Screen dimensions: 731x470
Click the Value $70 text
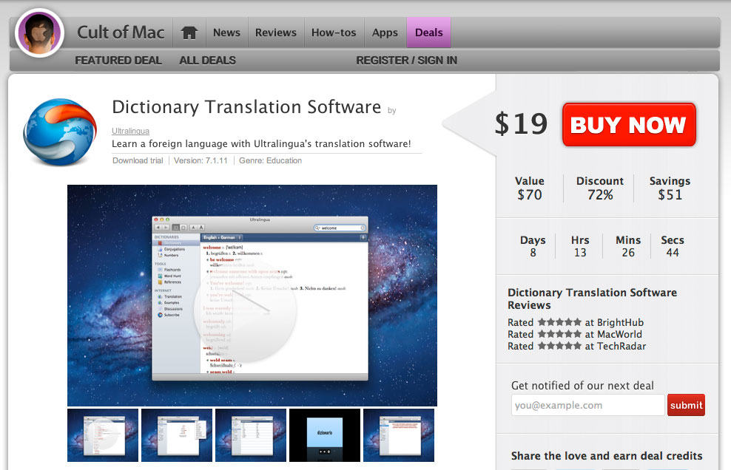point(530,188)
